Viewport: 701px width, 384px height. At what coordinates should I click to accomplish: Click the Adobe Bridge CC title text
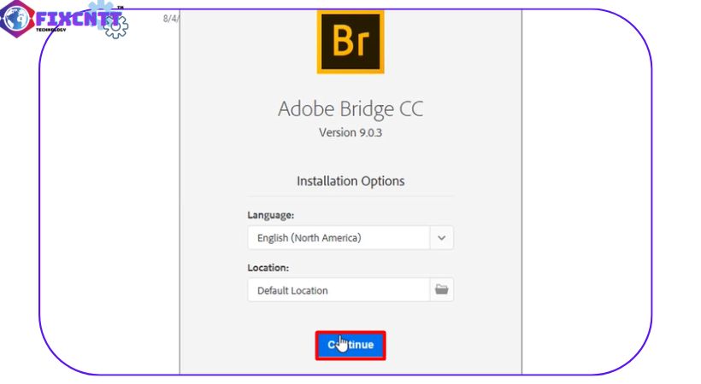350,109
